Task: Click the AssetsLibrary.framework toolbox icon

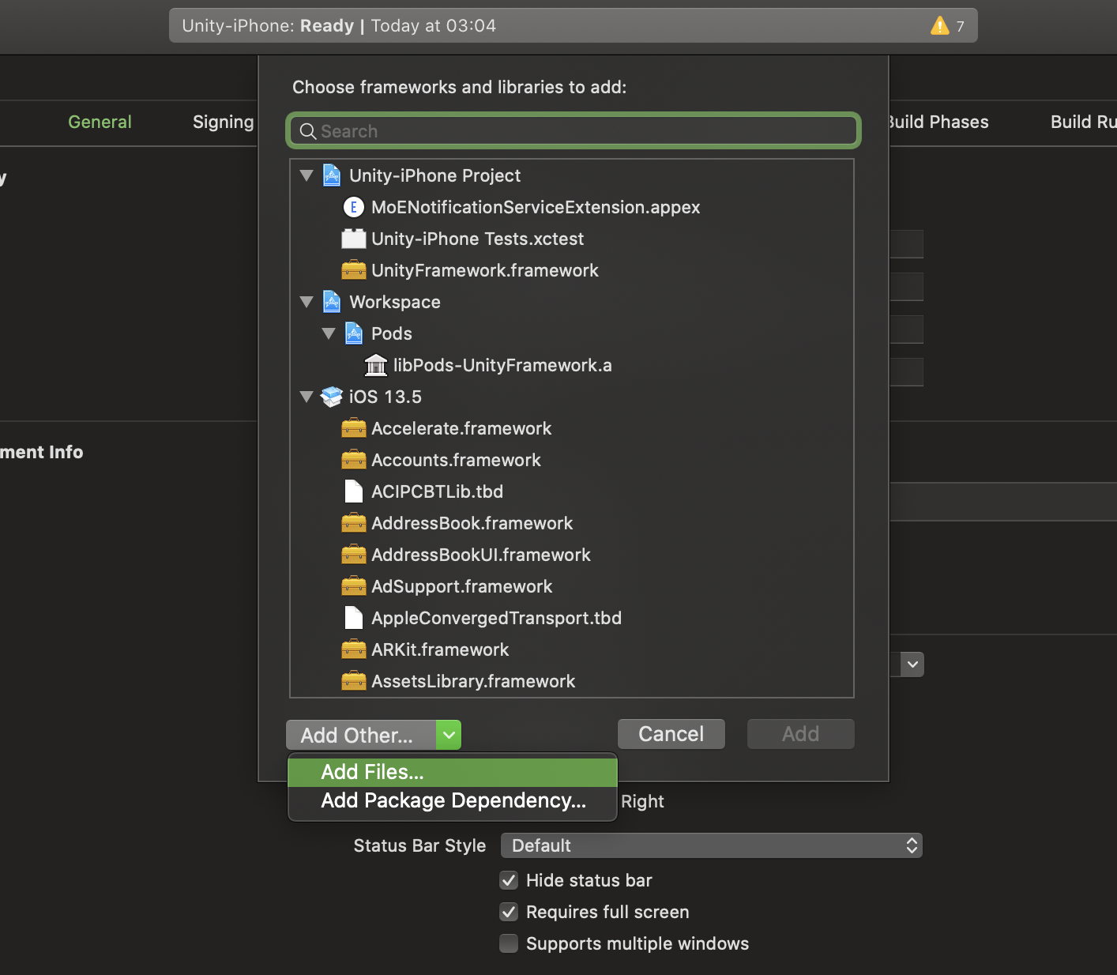Action: 354,681
